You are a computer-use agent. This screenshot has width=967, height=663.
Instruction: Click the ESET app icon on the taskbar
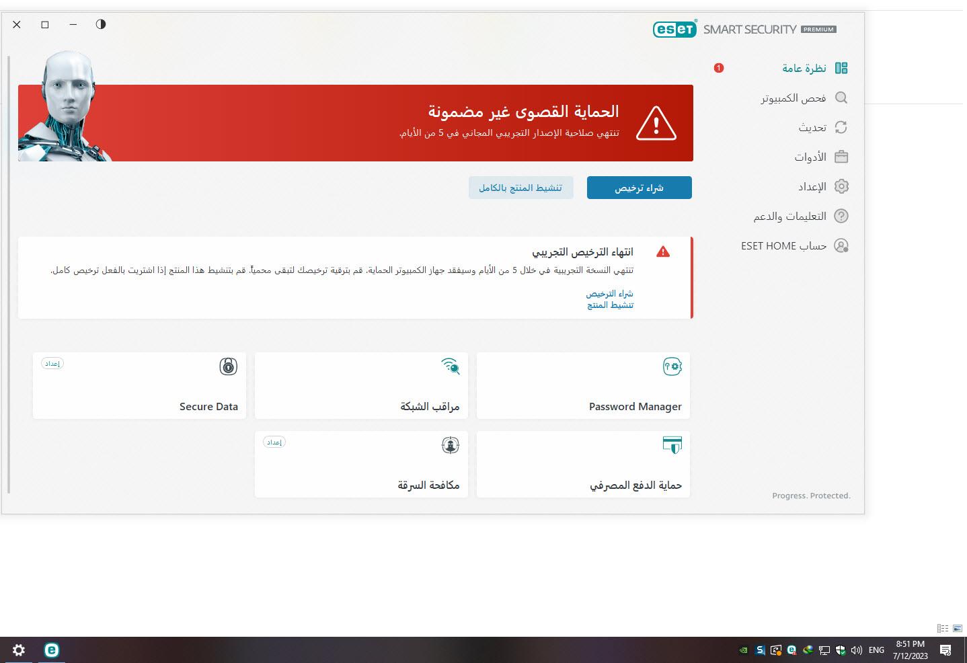tap(52, 650)
